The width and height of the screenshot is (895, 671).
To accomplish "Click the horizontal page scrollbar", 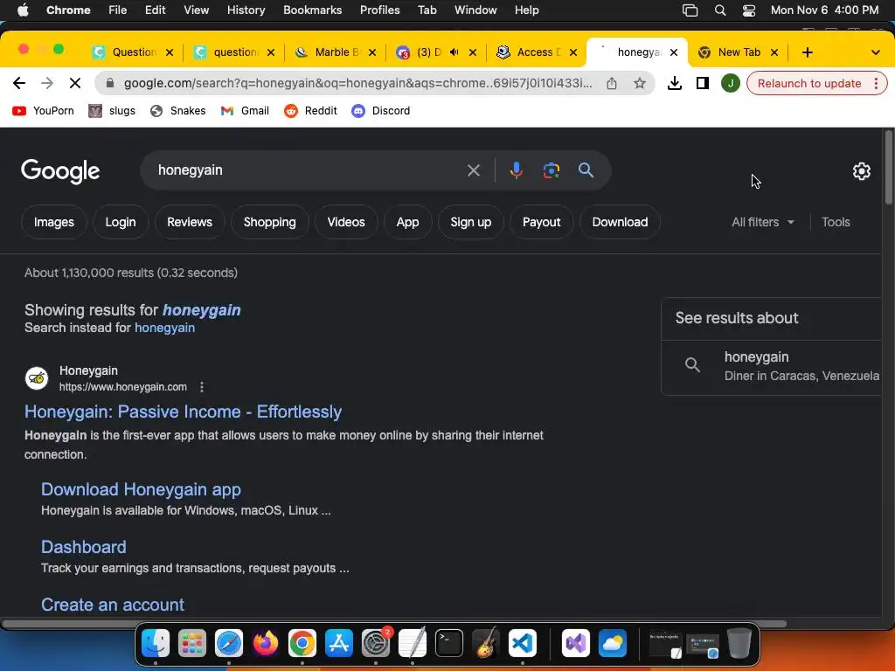I will pyautogui.click(x=394, y=624).
